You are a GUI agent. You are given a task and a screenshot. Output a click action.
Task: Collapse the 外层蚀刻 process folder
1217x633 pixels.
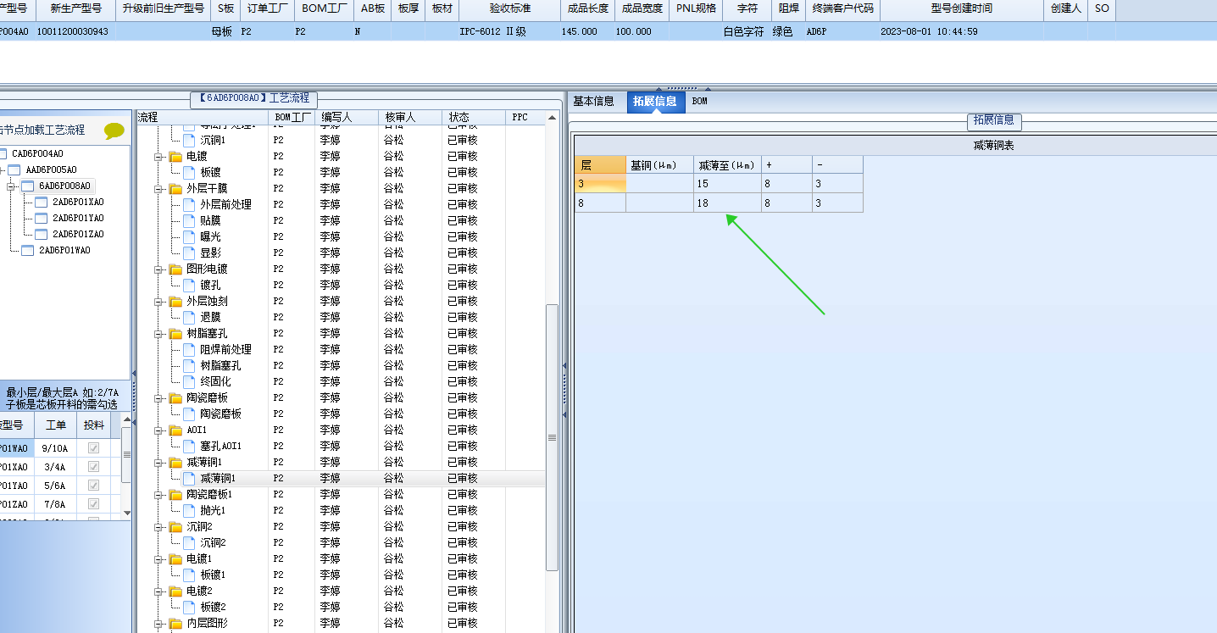[x=158, y=302]
